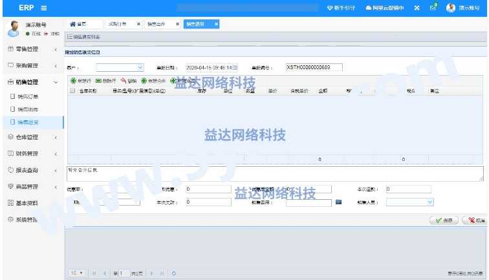This screenshot has width=489, height=280.
Task: Click the 单据编号 number field XSTH00000000689
Action: [x=314, y=67]
